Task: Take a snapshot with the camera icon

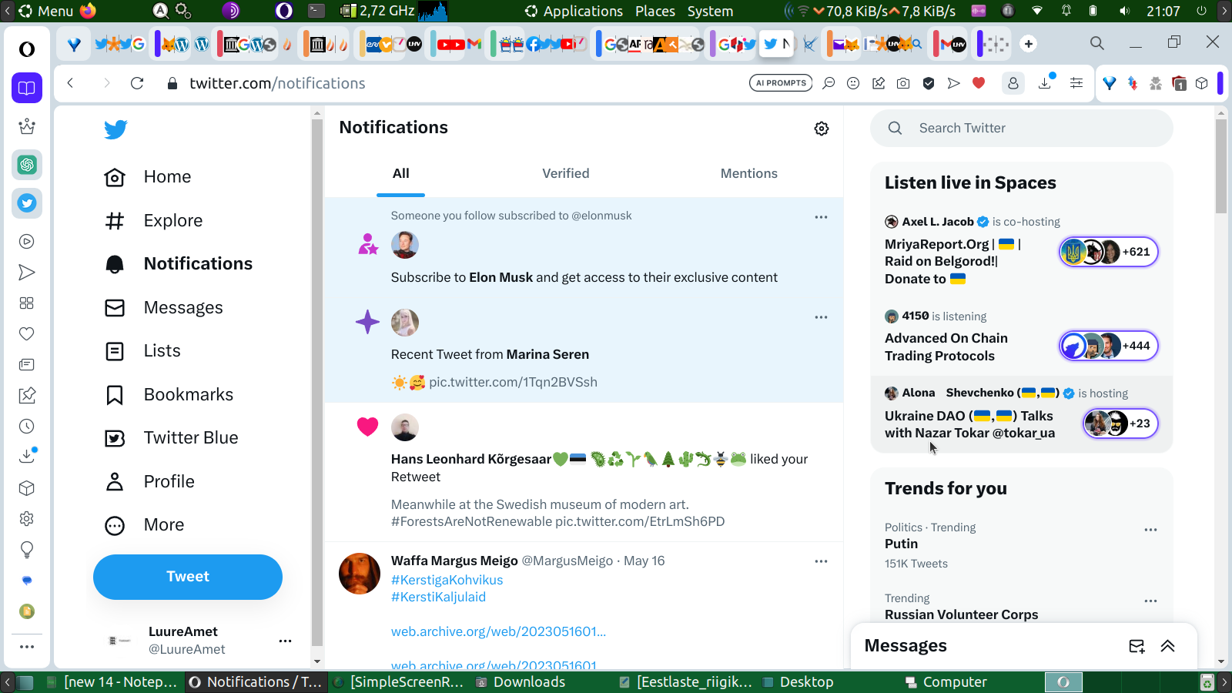Action: pos(903,83)
